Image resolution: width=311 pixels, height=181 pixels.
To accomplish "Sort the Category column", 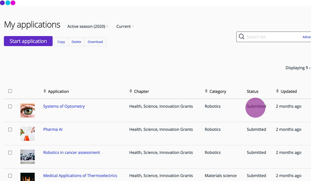I will coord(206,91).
